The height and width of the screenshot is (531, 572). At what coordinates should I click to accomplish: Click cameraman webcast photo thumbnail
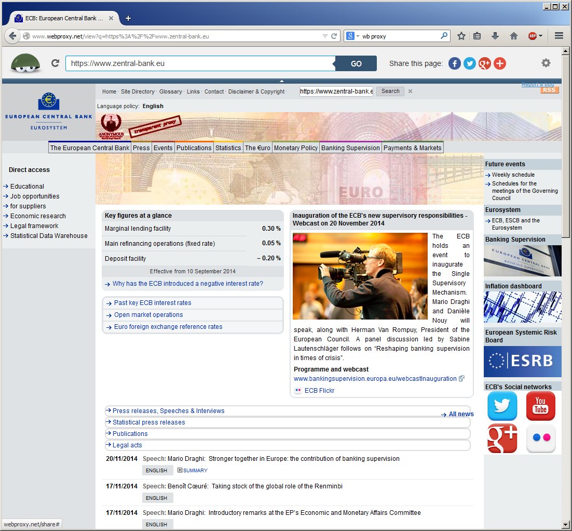(x=360, y=276)
